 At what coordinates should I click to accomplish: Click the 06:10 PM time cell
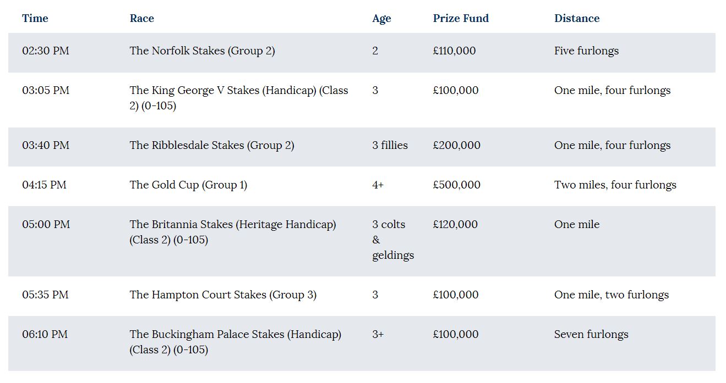click(x=45, y=334)
